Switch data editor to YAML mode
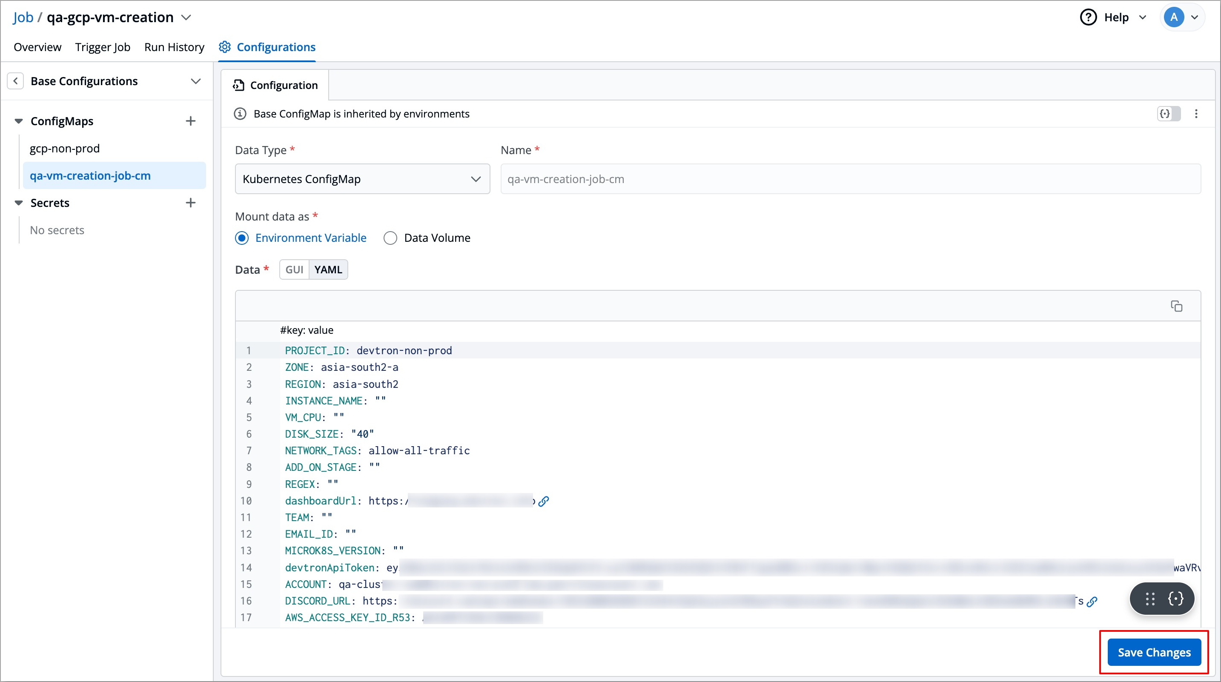This screenshot has height=682, width=1221. 328,269
